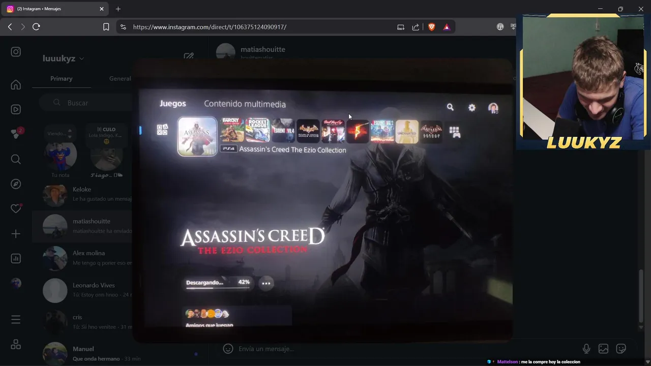This screenshot has width=651, height=366.
Task: Click the share page icon in address bar
Action: click(416, 27)
